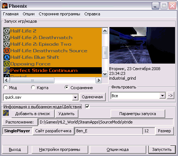Click the list's scroll down arrow
Image resolution: width=178 pixels, height=156 pixels.
click(105, 74)
